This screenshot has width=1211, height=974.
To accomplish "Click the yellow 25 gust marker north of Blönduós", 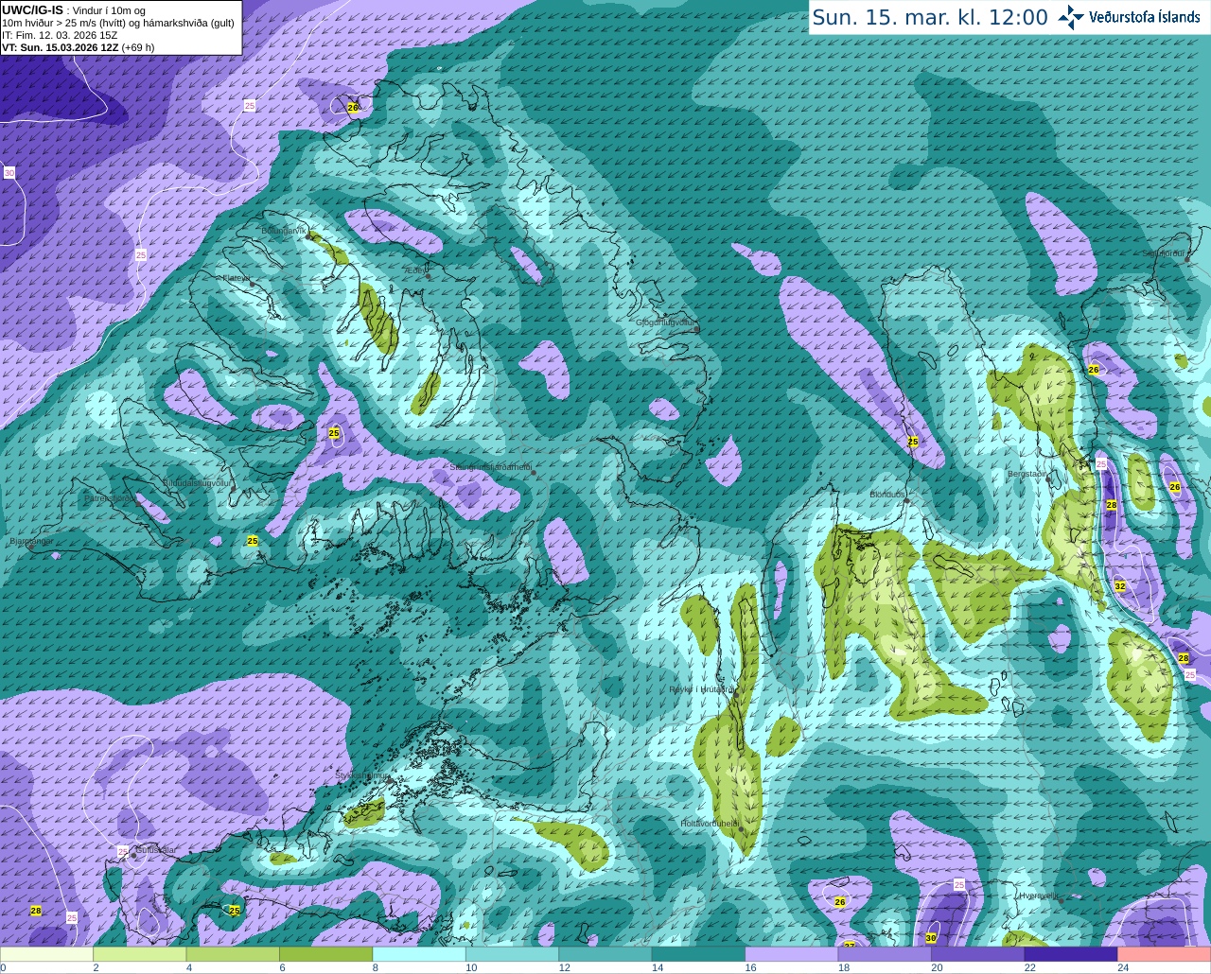I will [x=913, y=442].
